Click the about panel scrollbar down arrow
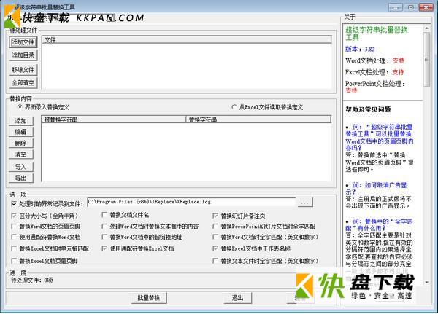The height and width of the screenshot is (314, 438). 426,283
